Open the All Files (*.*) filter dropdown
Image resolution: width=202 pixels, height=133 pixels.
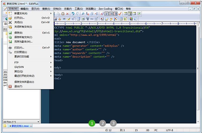pos(38,122)
